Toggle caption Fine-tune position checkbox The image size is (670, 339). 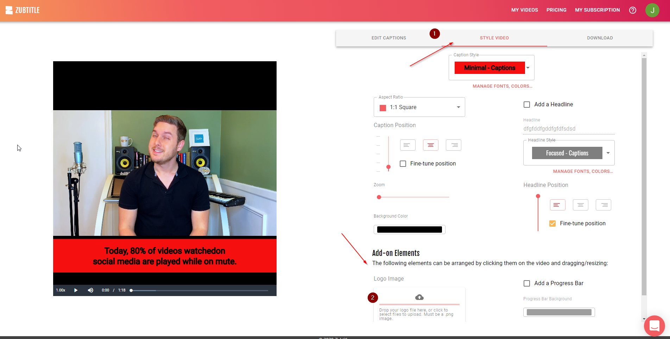403,164
